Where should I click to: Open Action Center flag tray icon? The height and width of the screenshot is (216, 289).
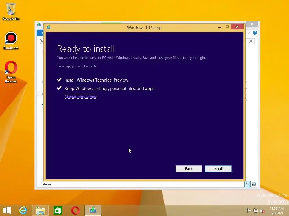tap(249, 210)
